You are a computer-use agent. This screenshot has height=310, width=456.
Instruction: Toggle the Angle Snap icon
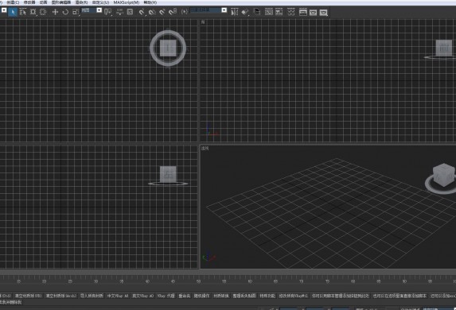(152, 12)
